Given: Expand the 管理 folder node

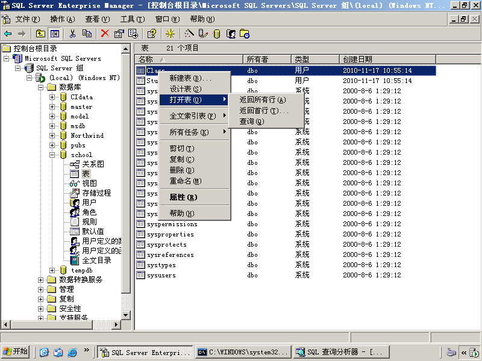Looking at the screenshot, I should pos(40,289).
